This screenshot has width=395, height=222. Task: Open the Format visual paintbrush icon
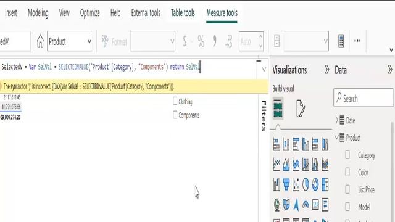301,109
